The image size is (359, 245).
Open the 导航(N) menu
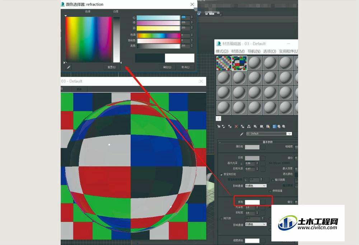point(254,51)
